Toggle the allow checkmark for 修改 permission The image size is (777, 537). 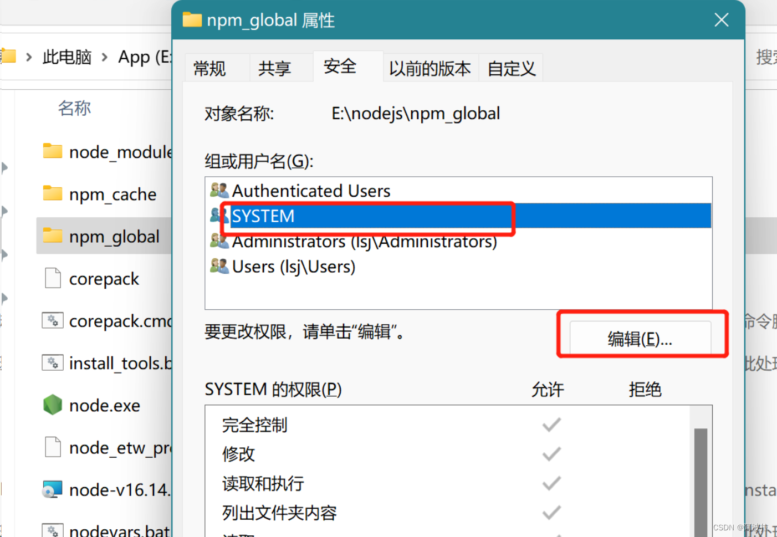pyautogui.click(x=551, y=454)
